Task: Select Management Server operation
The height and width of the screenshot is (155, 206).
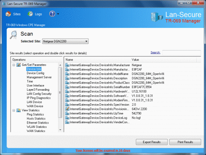Action: 39,77
